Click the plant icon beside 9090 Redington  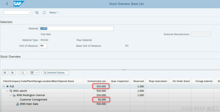(x=14, y=95)
